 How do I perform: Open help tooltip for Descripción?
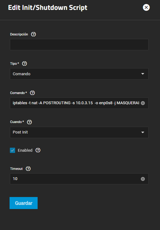point(33,34)
